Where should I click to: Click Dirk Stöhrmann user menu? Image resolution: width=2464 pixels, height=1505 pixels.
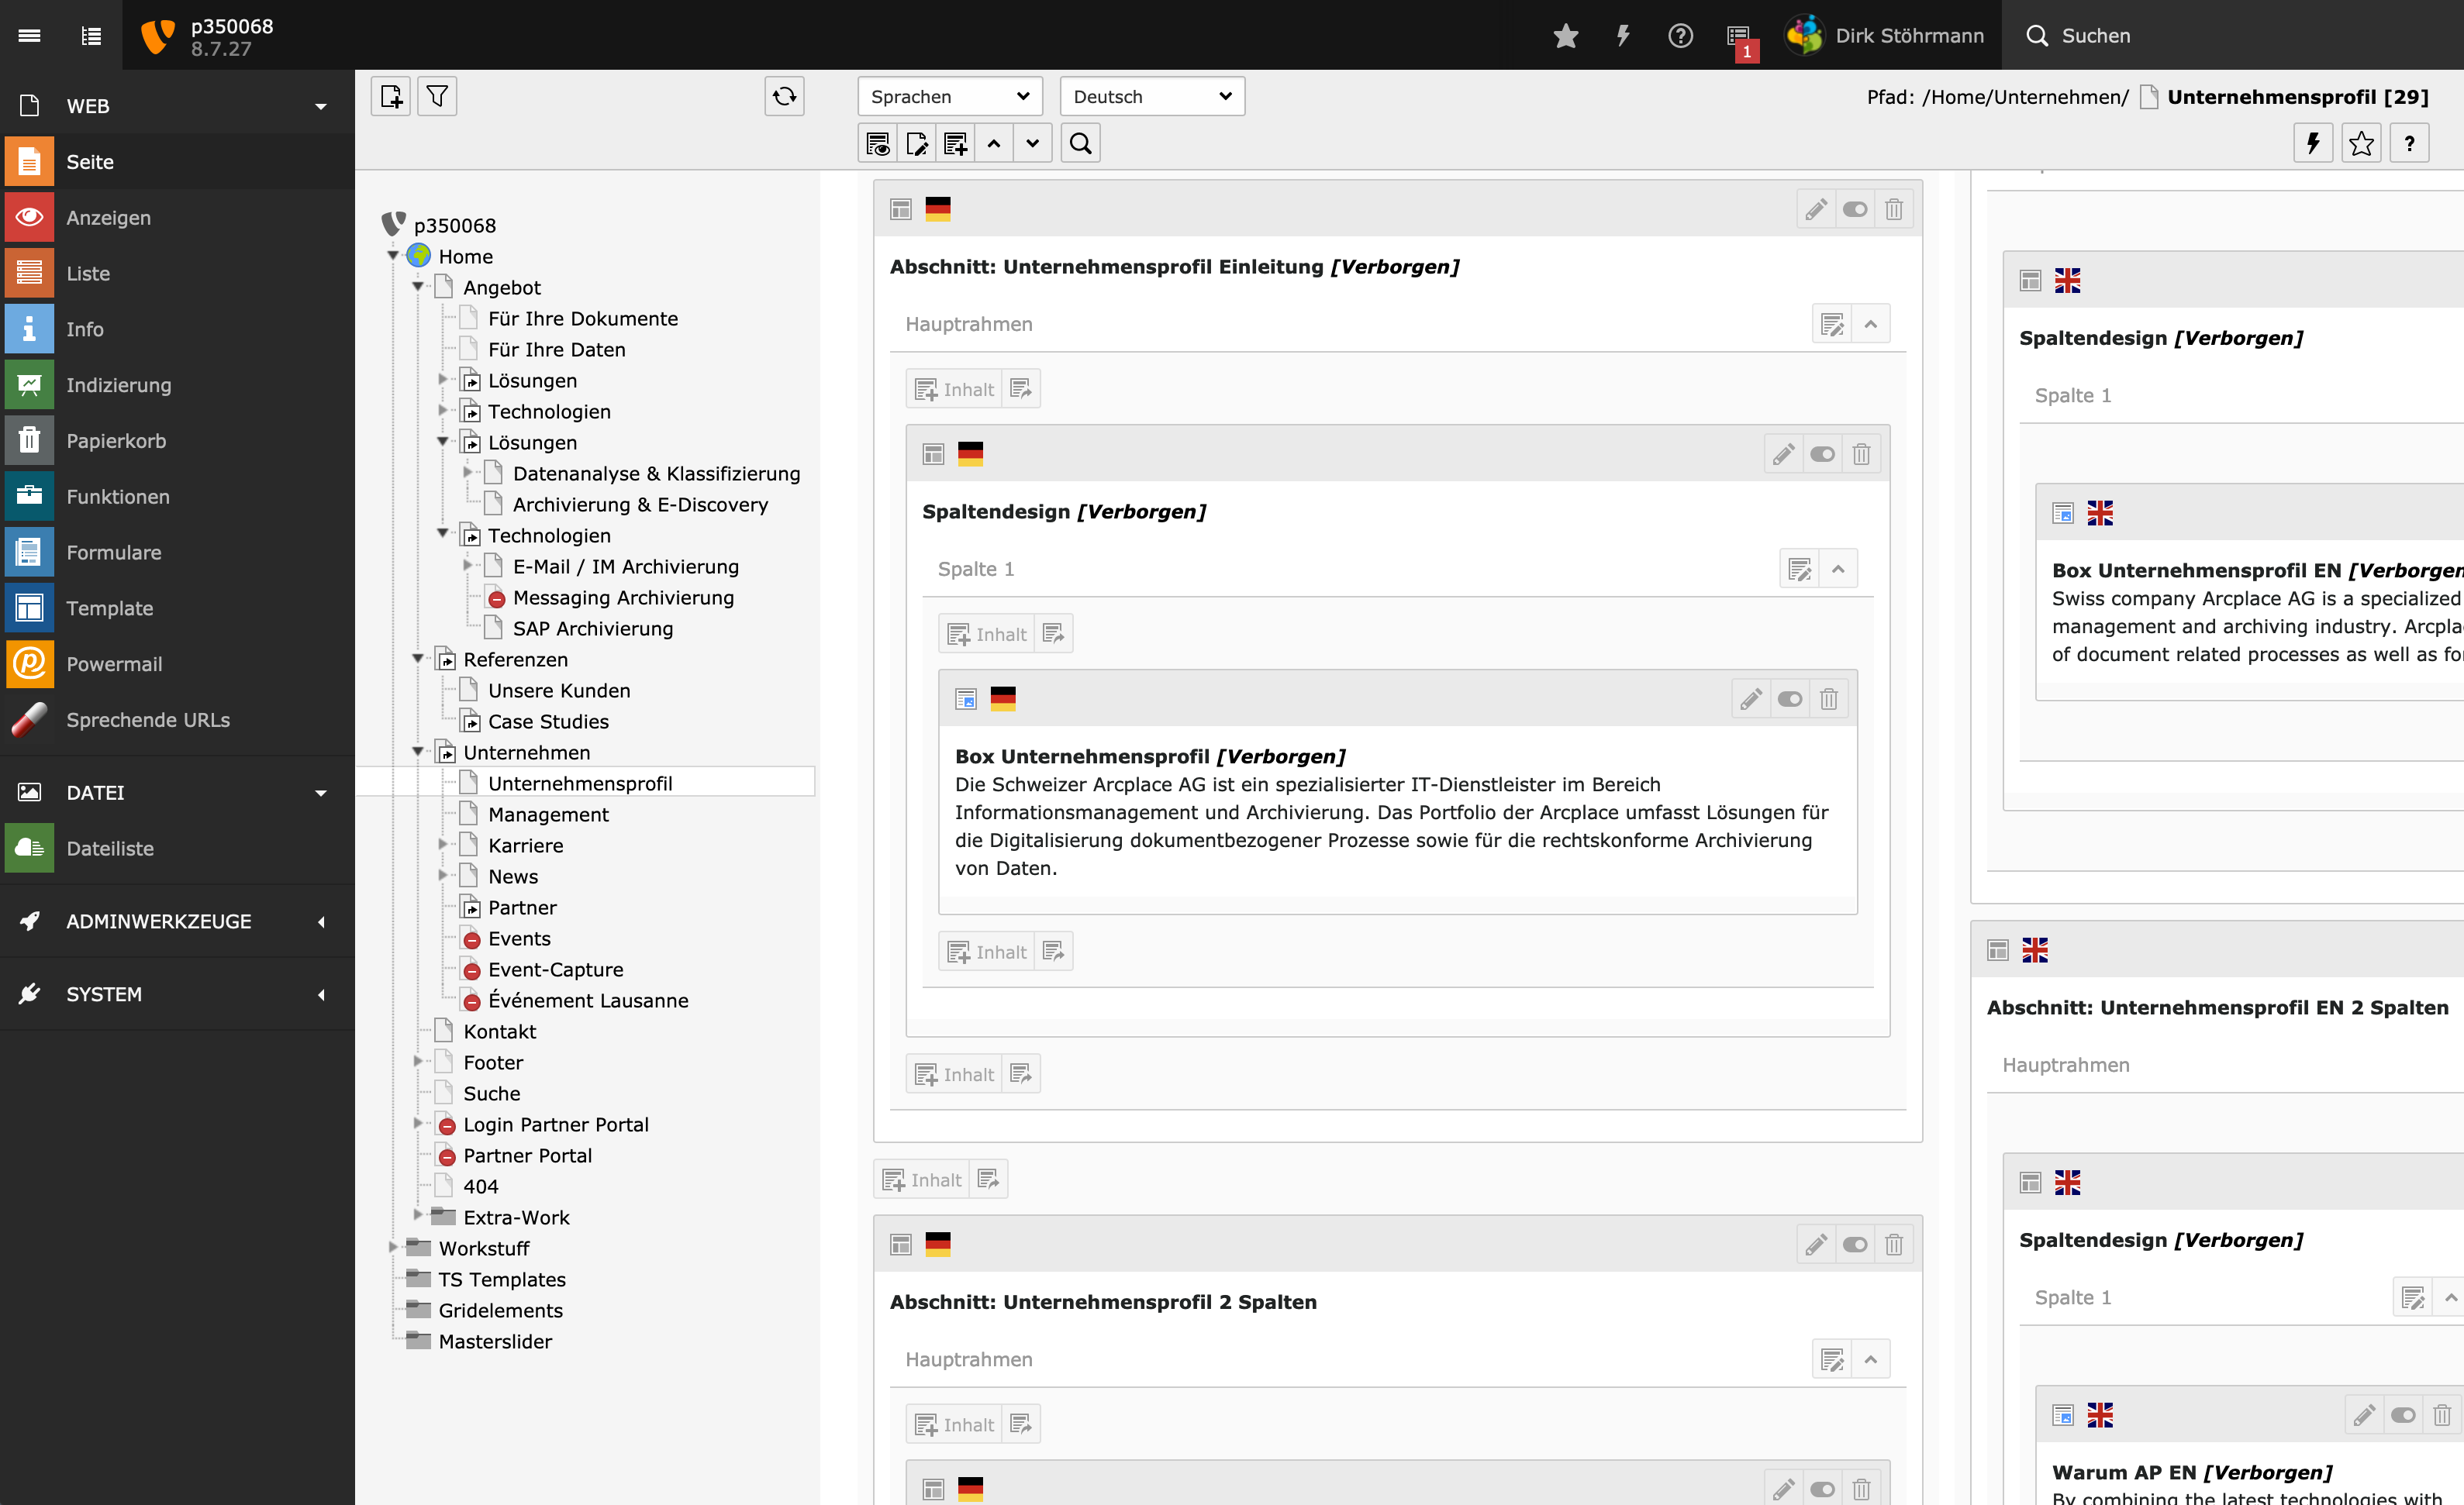[x=1885, y=35]
